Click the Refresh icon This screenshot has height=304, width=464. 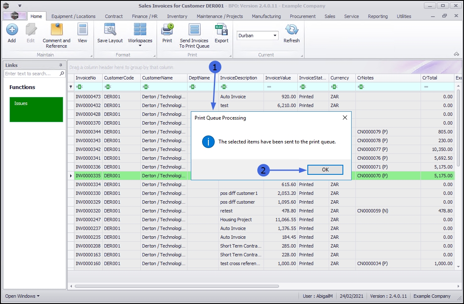point(292,33)
